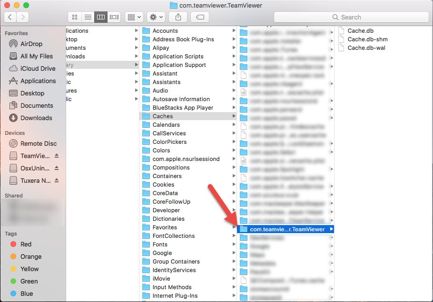The width and height of the screenshot is (433, 302).
Task: Switch to list view in toolbar
Action: [x=88, y=17]
